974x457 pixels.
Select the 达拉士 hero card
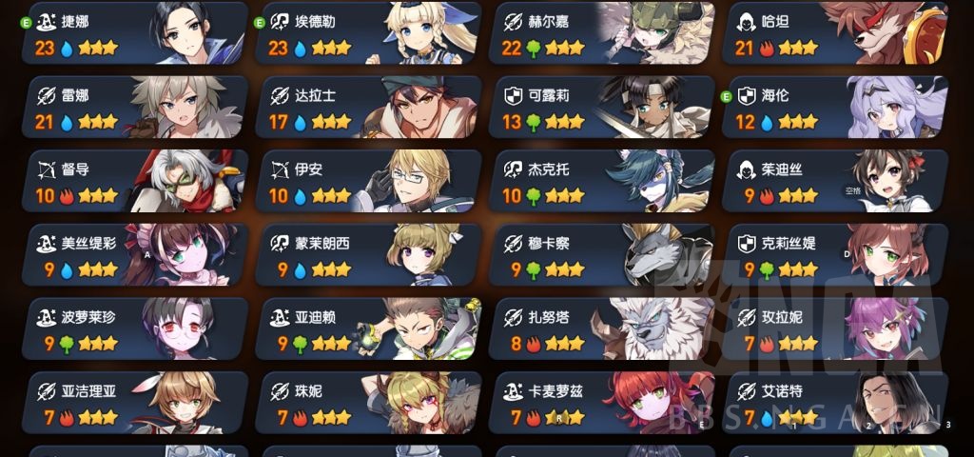(368, 107)
